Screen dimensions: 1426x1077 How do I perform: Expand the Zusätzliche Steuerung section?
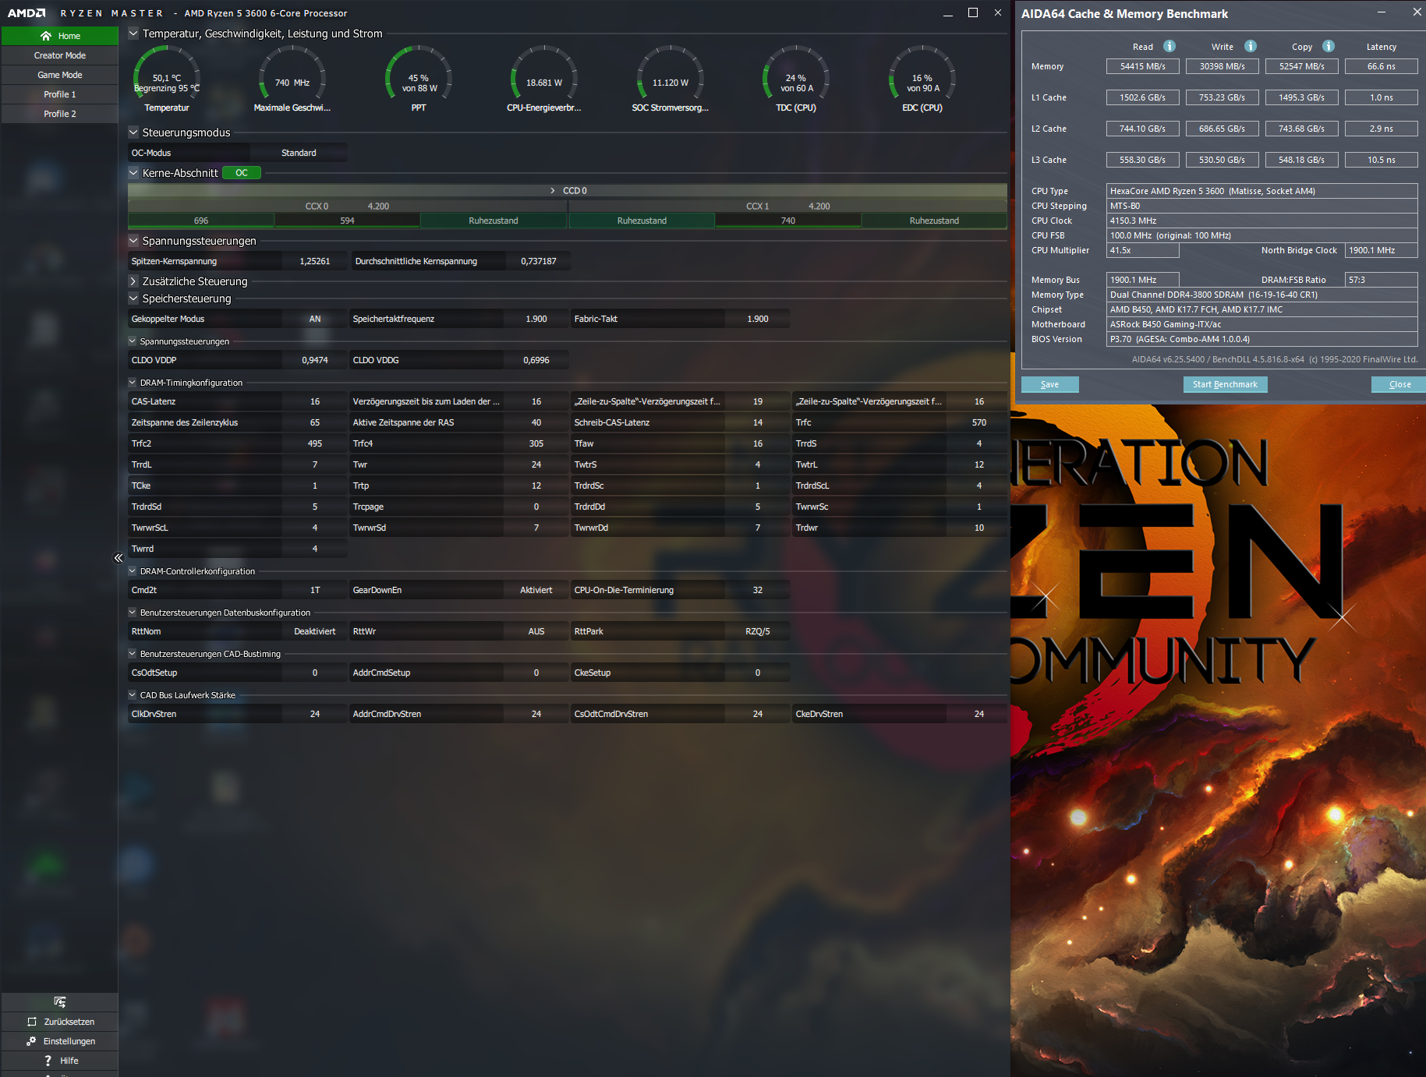pos(133,281)
